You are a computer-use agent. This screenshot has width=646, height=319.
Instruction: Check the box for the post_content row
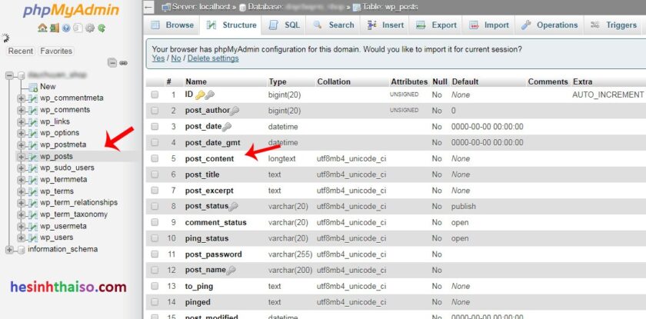(x=155, y=158)
